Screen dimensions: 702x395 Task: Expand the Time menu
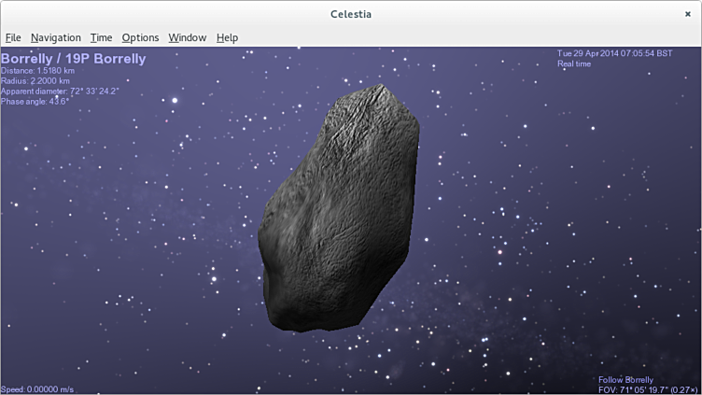pyautogui.click(x=101, y=37)
